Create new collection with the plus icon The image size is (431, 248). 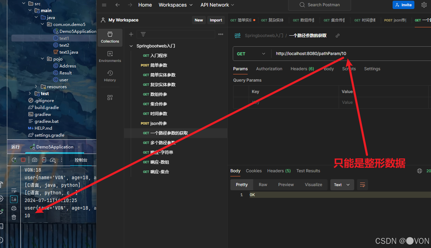131,34
